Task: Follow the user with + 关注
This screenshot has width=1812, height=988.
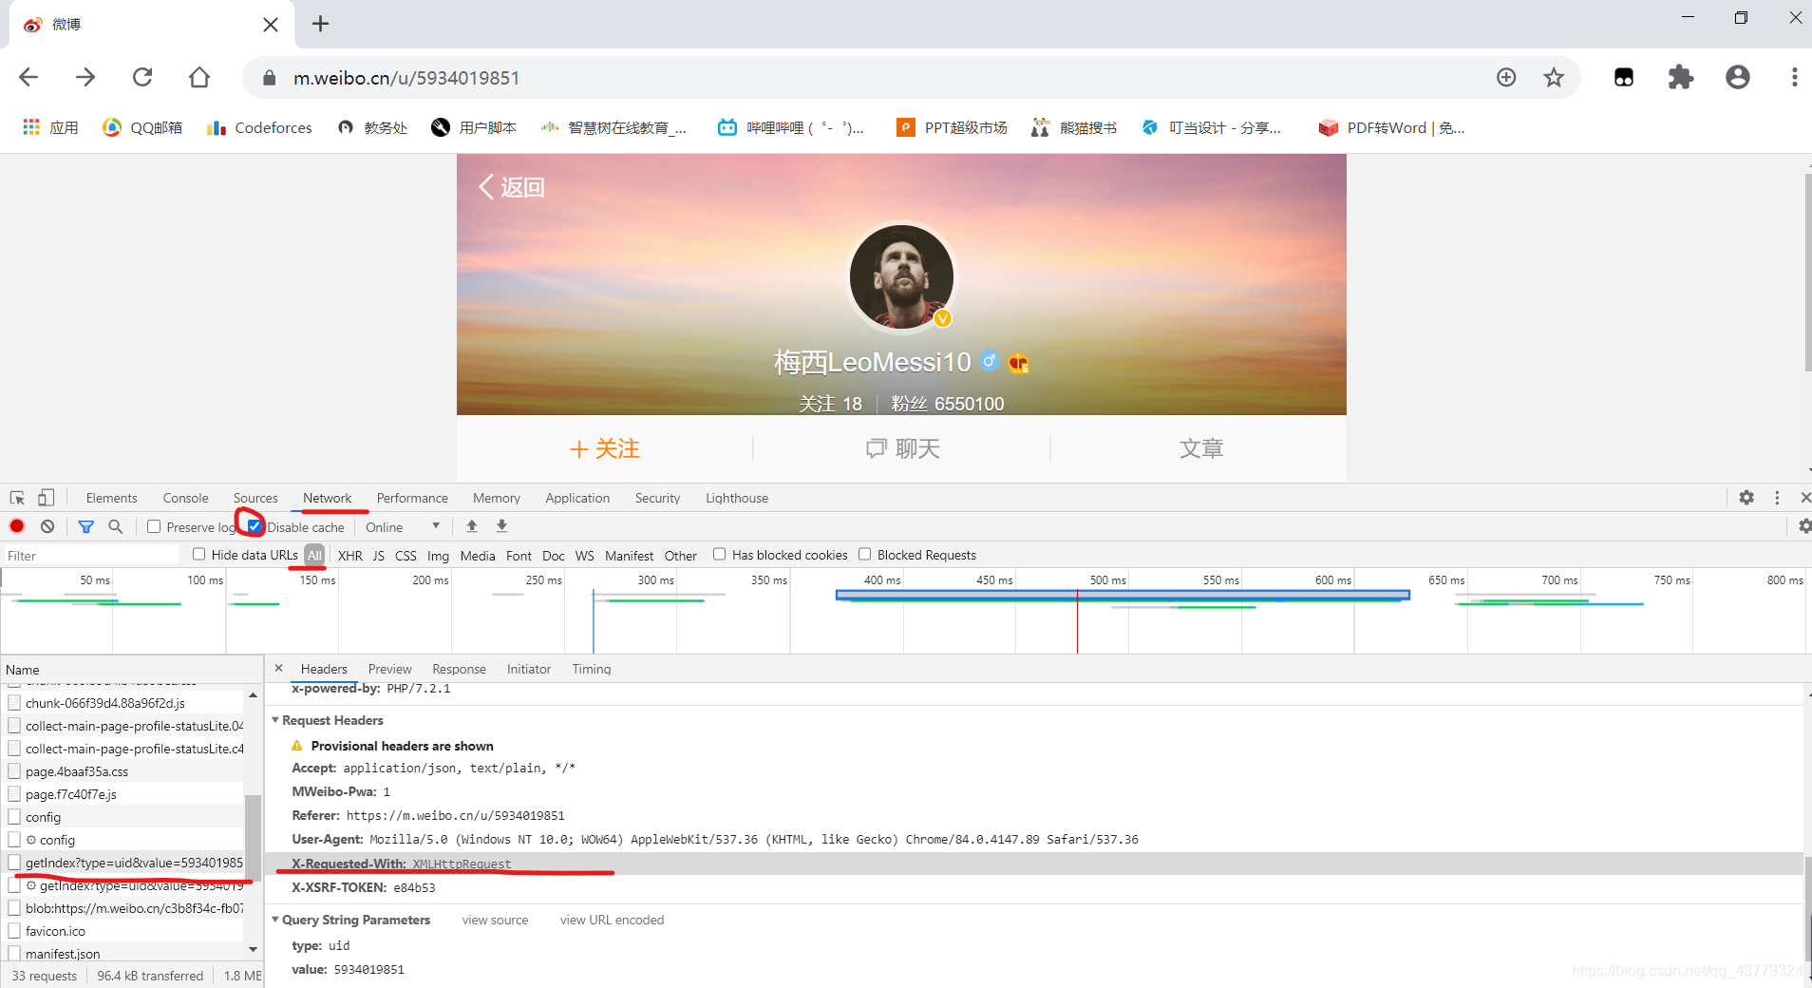Action: coord(604,448)
